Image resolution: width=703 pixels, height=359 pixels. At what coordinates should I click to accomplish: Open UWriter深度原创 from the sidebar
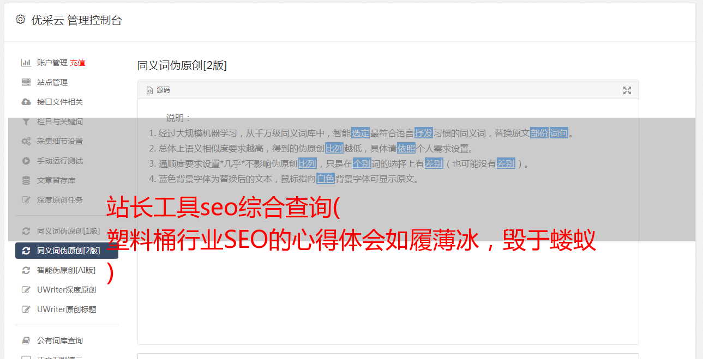67,290
